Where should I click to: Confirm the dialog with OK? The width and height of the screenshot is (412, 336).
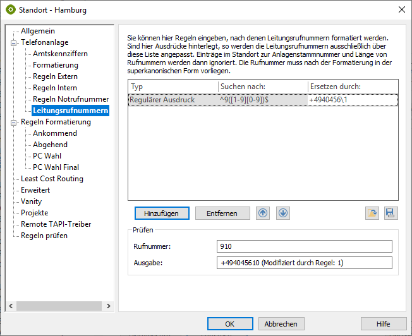click(x=230, y=323)
